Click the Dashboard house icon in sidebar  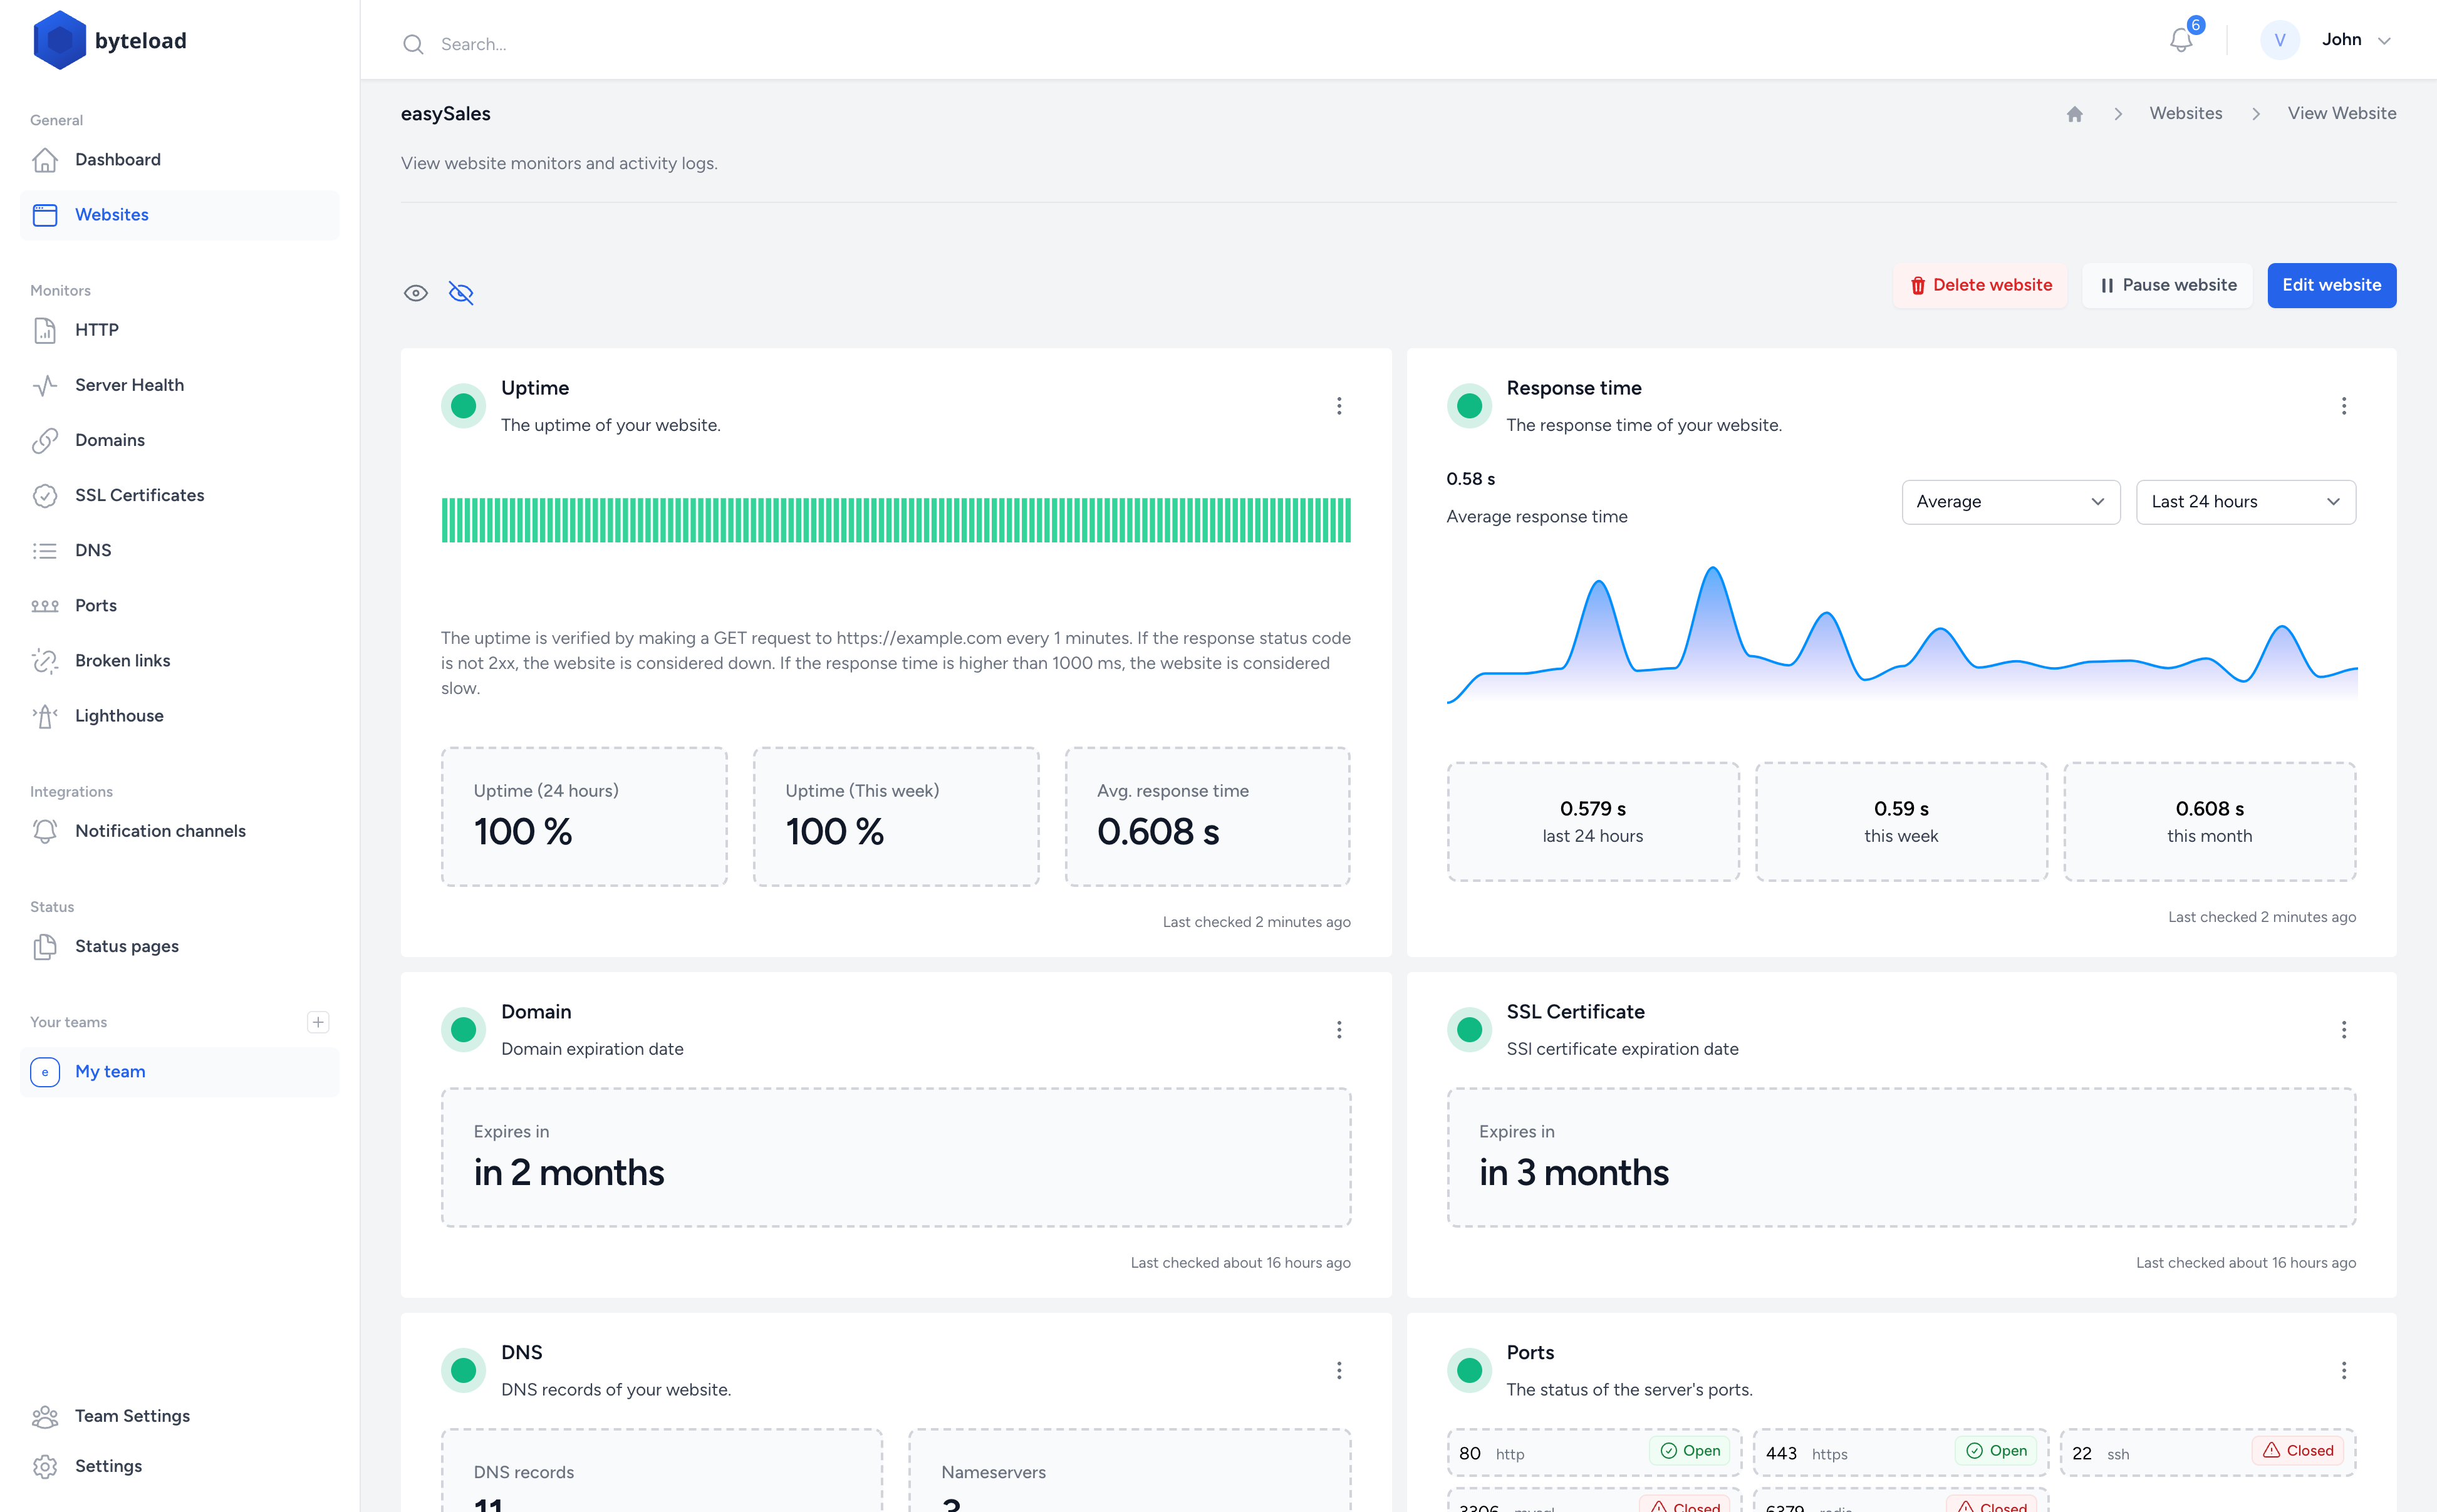[x=45, y=160]
